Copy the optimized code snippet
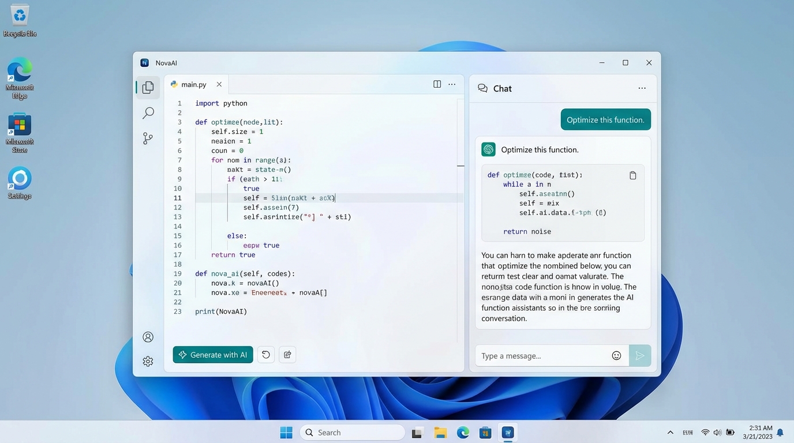Image resolution: width=794 pixels, height=443 pixels. click(632, 175)
